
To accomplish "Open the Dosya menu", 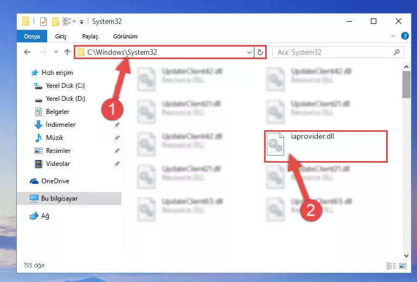I will tap(32, 36).
